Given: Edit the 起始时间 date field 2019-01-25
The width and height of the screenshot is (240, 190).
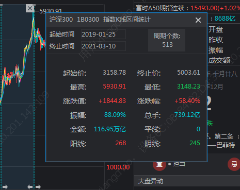Looking at the screenshot, I should (103, 34).
